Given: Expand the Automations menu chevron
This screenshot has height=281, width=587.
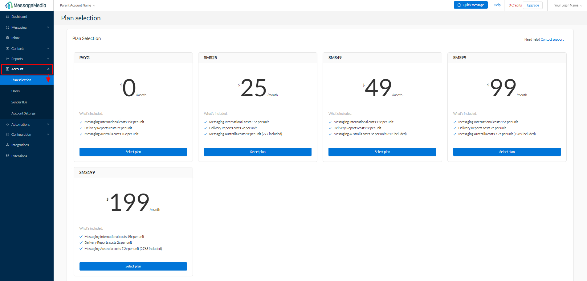Looking at the screenshot, I should 48,124.
